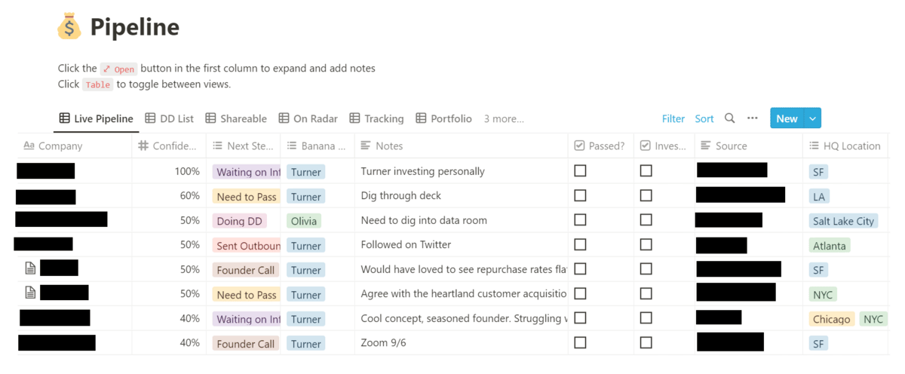
Task: Click the Filter link
Action: point(673,118)
